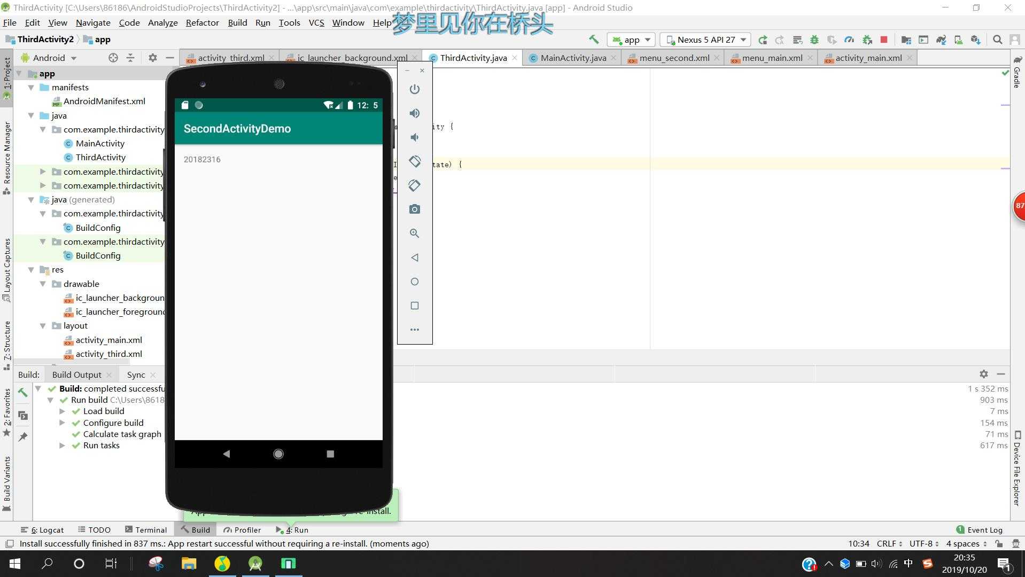Viewport: 1025px width, 577px height.
Task: Take an emulator screenshot with camera icon
Action: coord(415,209)
